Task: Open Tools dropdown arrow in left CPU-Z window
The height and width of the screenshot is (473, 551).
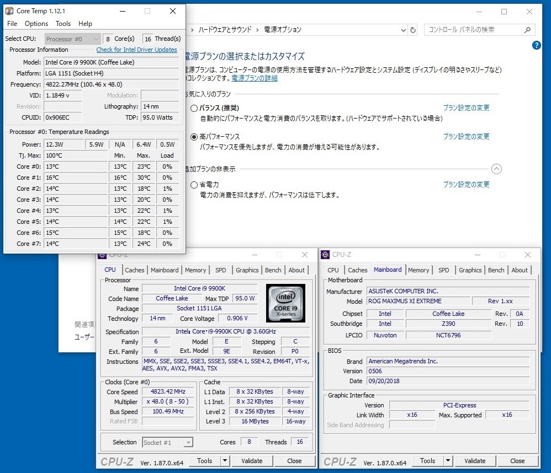Action: click(225, 461)
